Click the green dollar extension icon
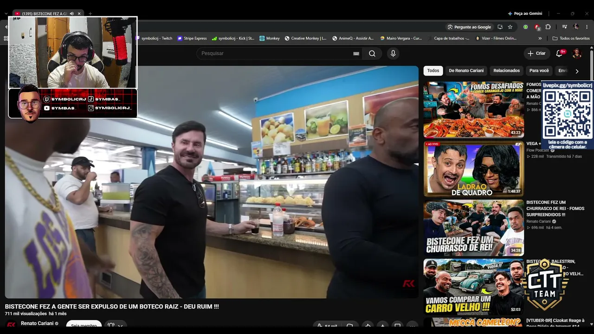594x334 pixels. [525, 27]
